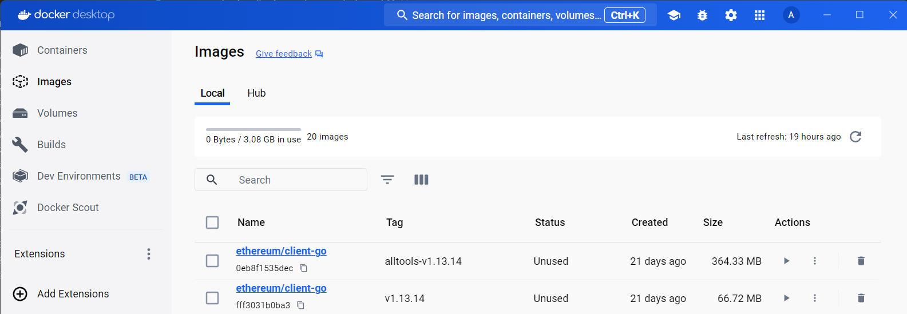Viewport: 907px width, 314px height.
Task: Click the disk usage progress bar
Action: pos(254,130)
